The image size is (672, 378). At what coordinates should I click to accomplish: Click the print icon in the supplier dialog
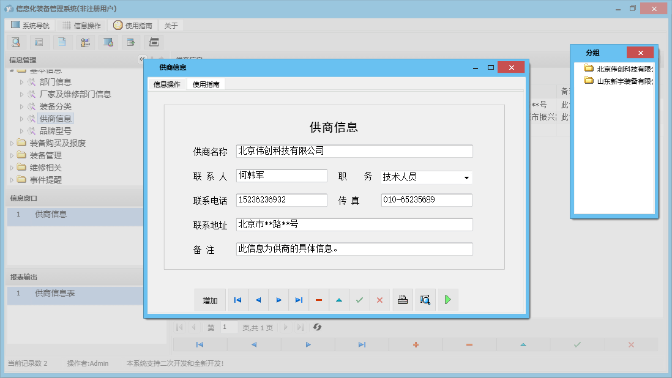click(x=402, y=300)
